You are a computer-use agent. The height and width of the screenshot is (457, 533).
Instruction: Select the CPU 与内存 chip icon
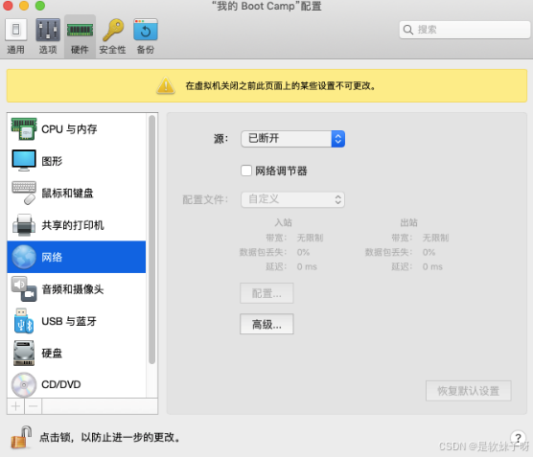(x=24, y=128)
